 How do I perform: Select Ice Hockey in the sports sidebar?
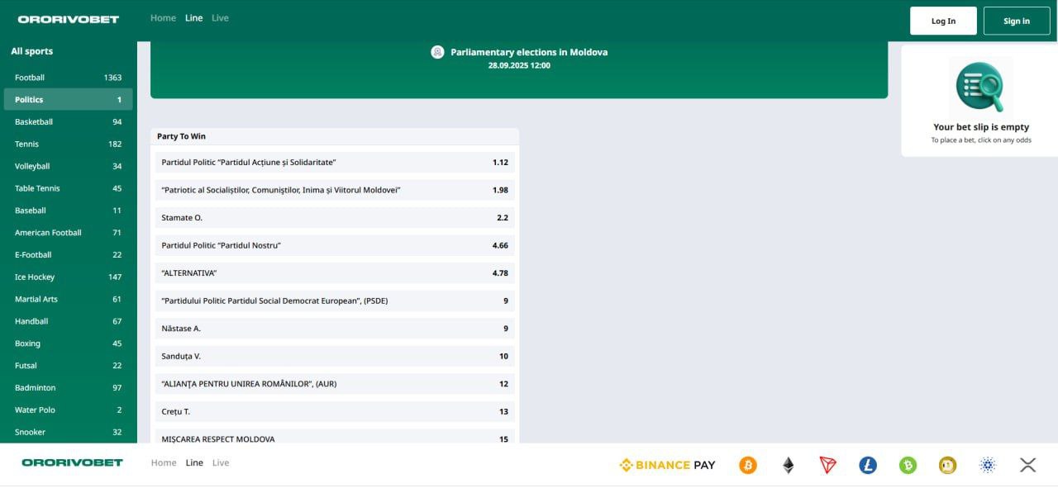click(x=68, y=277)
